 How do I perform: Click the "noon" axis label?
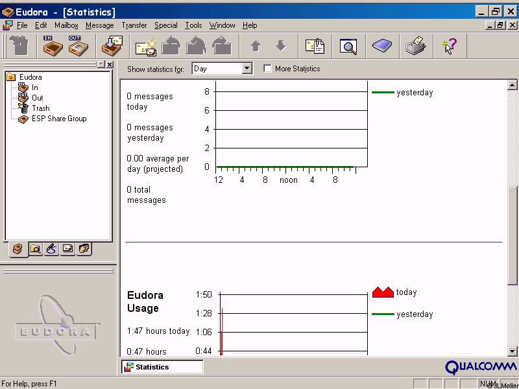click(x=289, y=180)
